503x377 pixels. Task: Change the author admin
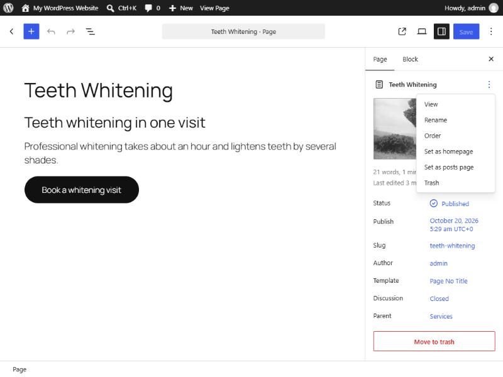point(438,263)
